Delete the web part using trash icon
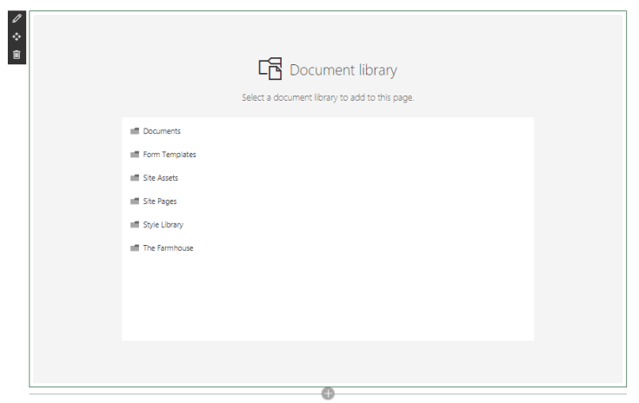The image size is (639, 403). [x=16, y=55]
